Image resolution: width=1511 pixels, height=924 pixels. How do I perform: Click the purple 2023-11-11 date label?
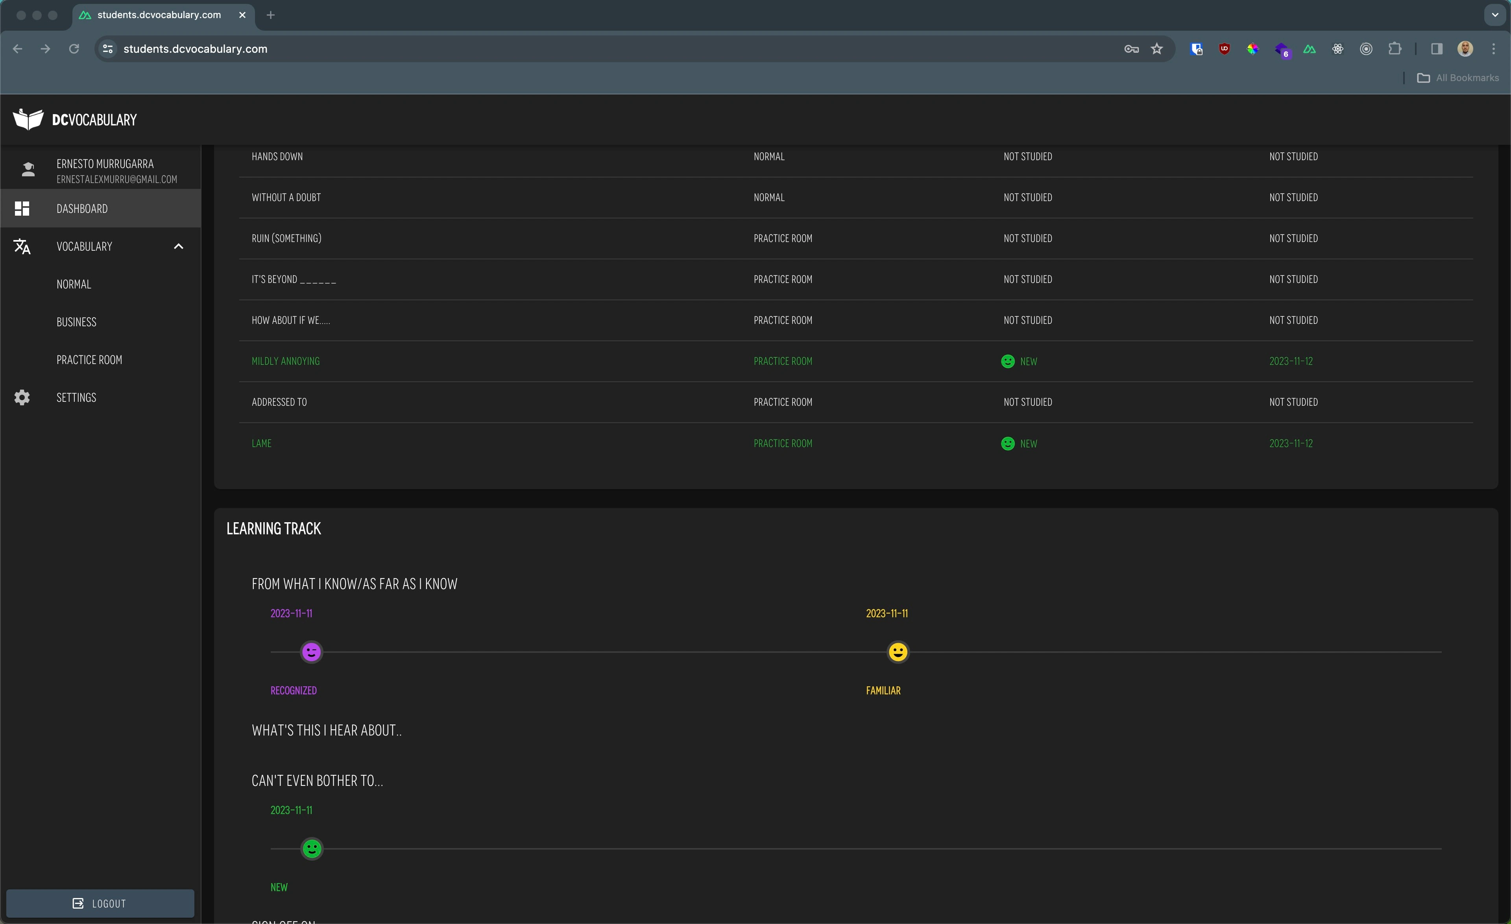point(291,613)
